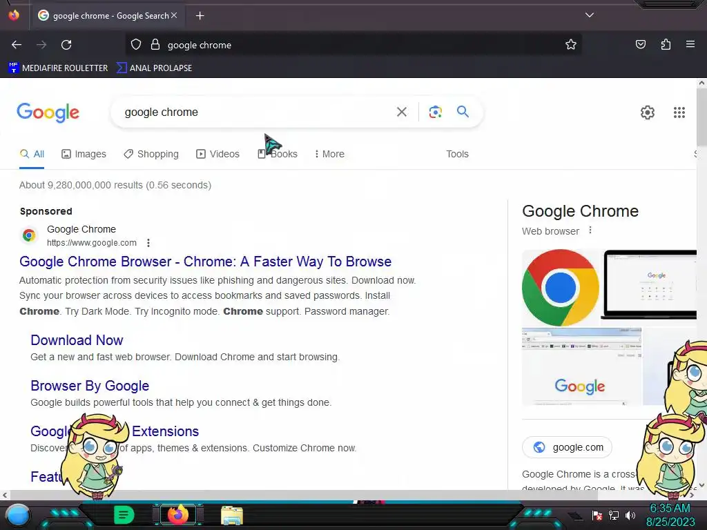707x530 pixels.
Task: Open File Explorer from the taskbar
Action: [232, 516]
